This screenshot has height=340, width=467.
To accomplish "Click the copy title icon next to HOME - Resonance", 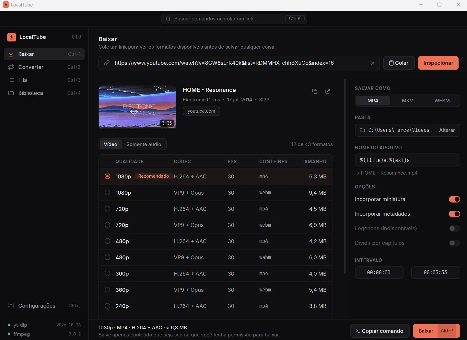I will coord(314,91).
